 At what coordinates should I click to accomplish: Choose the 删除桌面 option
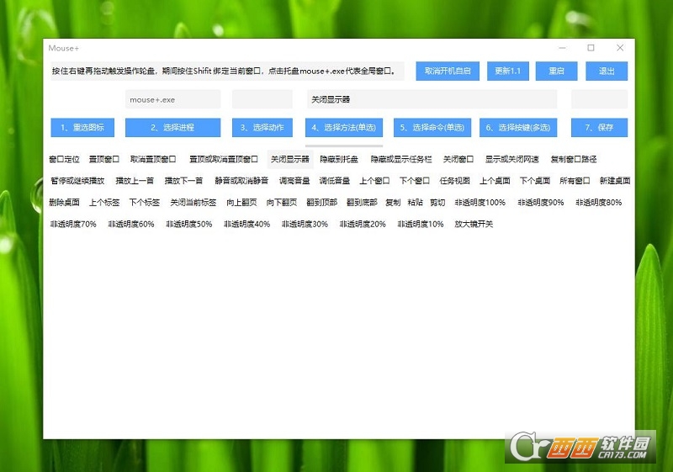[x=65, y=202]
